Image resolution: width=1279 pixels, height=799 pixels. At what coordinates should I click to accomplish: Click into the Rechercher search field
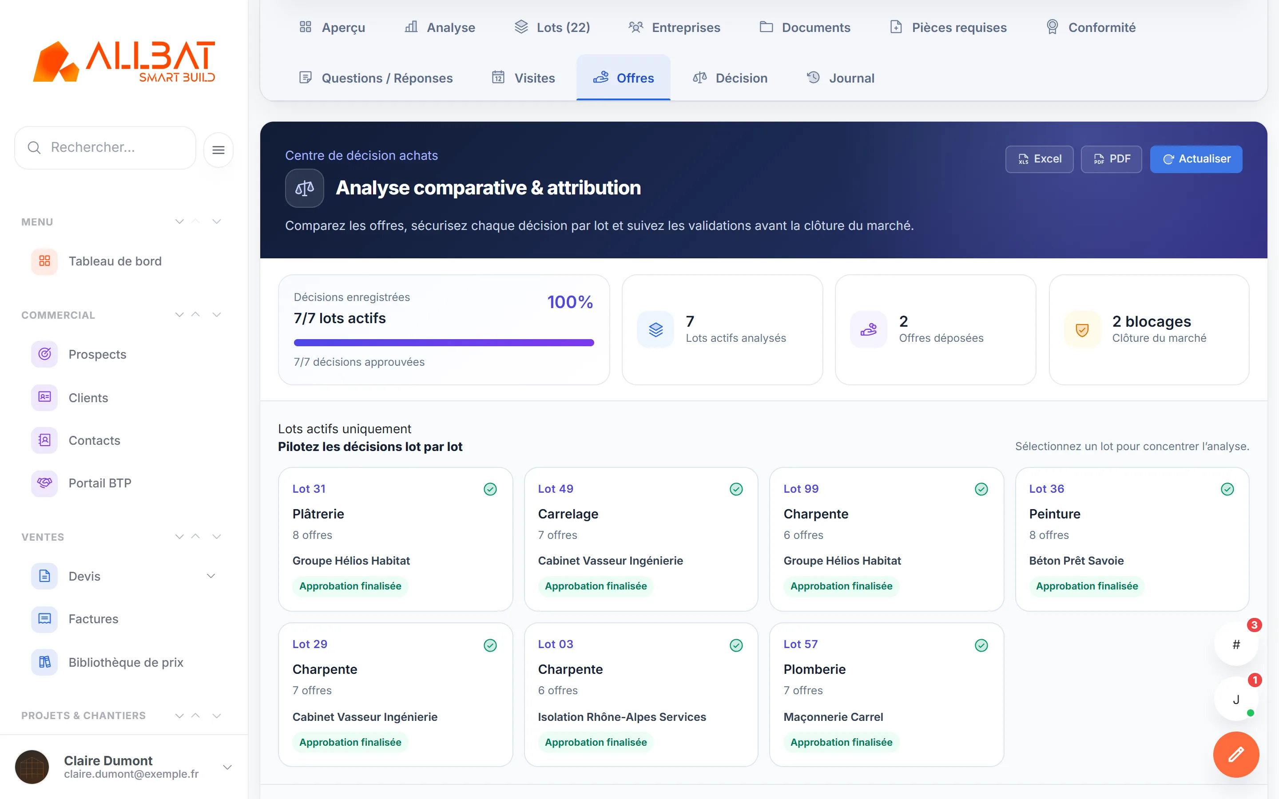(105, 147)
